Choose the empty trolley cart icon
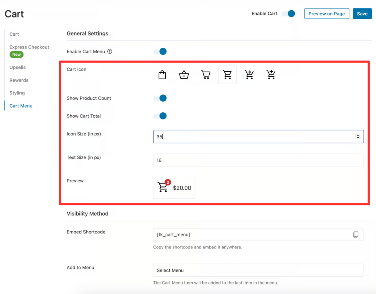The width and height of the screenshot is (376, 294). coord(206,75)
